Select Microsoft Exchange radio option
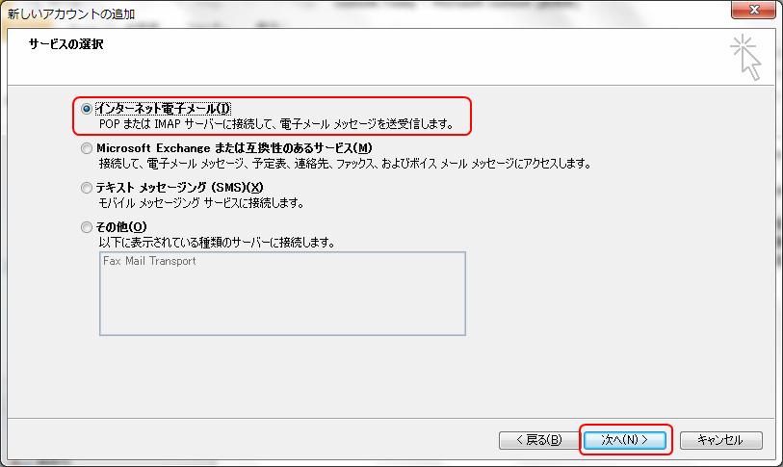This screenshot has width=783, height=467. point(87,148)
